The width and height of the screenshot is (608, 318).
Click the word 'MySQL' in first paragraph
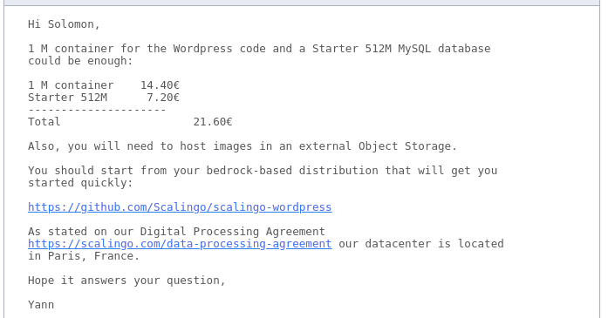tap(414, 49)
